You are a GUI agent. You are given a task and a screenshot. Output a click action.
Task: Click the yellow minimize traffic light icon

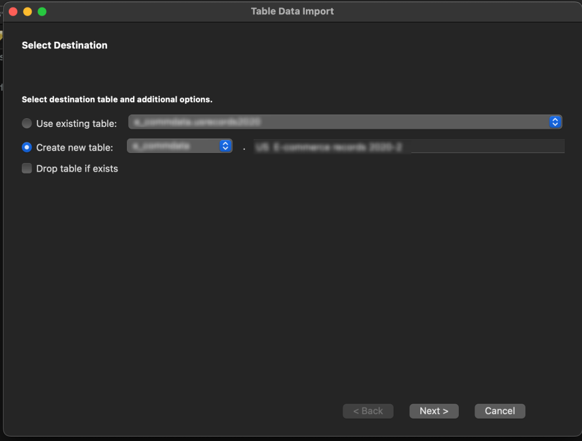[x=26, y=11]
